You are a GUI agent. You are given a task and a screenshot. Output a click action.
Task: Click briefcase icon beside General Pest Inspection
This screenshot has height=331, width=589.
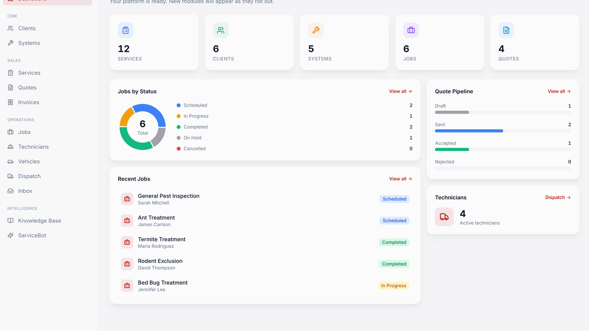[127, 199]
